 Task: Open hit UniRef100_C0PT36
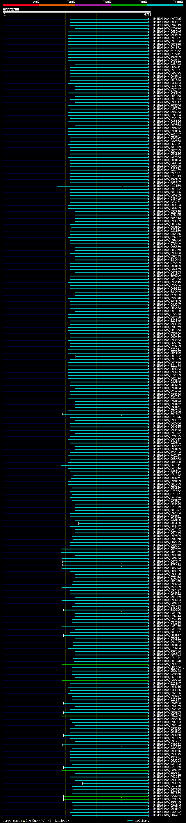[x=167, y=121]
